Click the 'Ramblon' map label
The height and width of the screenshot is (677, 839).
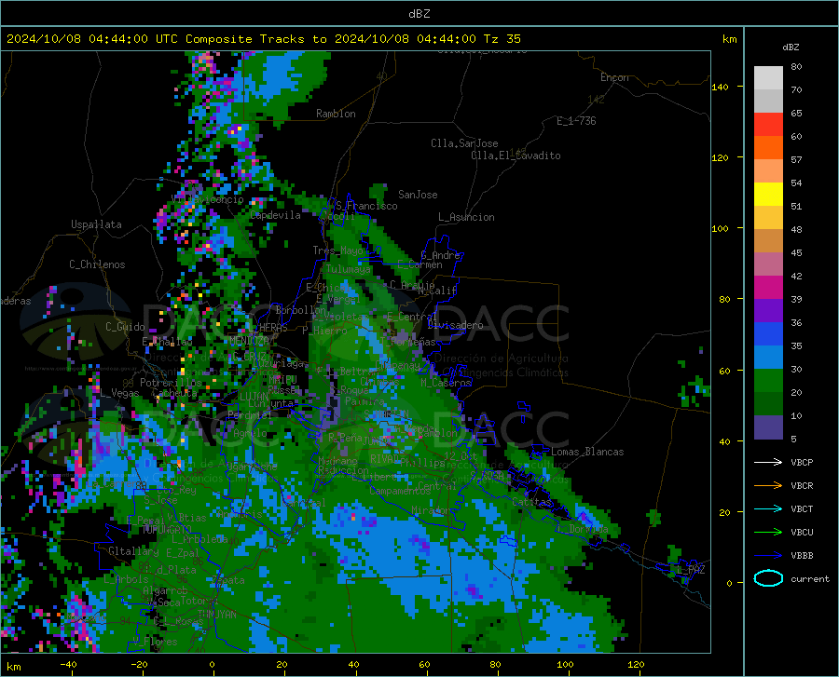pos(336,114)
